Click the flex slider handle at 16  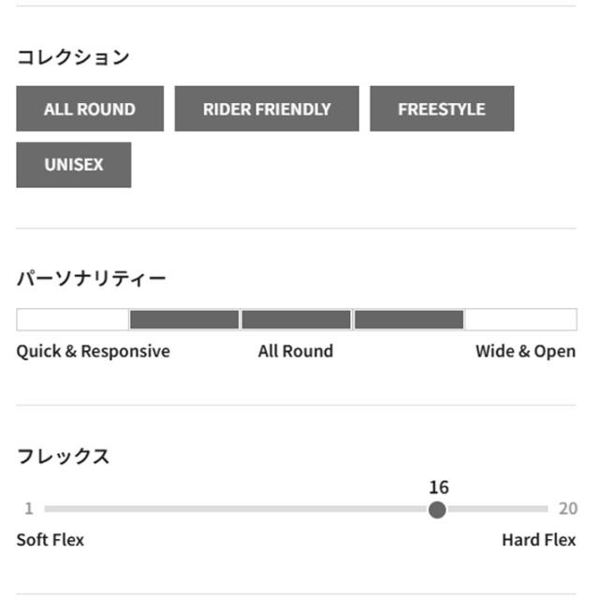[x=437, y=509]
